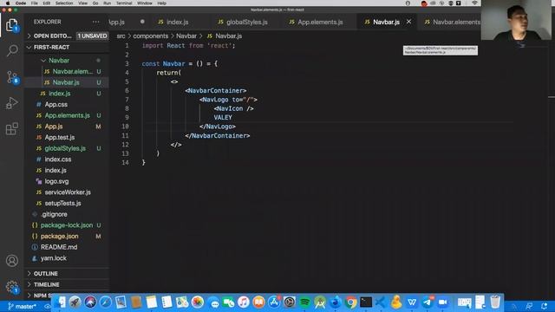This screenshot has height=312, width=555.
Task: Open the File menu
Action: click(x=34, y=3)
